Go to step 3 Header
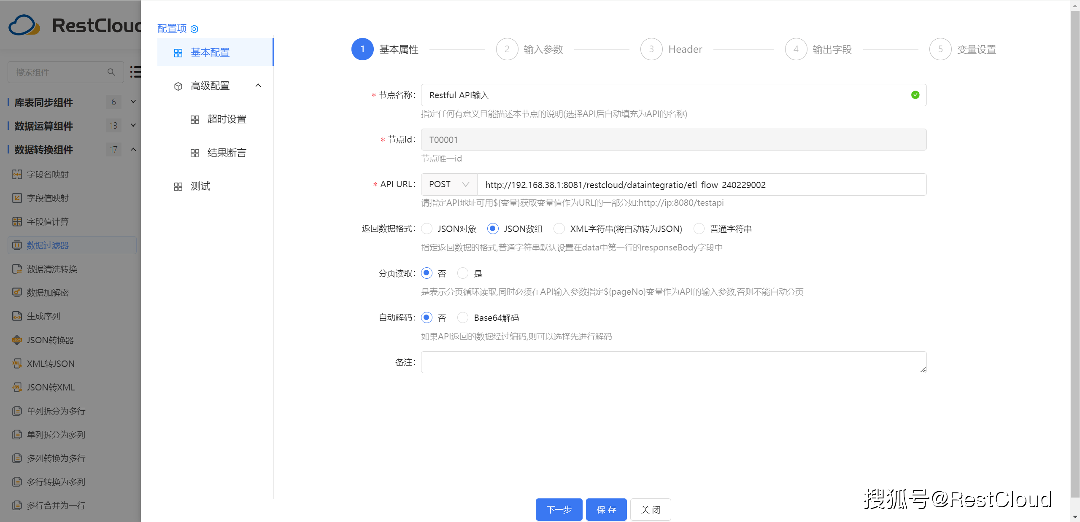The image size is (1080, 522). 671,49
